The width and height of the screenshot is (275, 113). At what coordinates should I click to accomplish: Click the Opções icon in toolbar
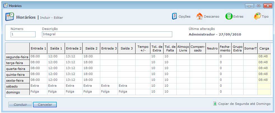(174, 17)
